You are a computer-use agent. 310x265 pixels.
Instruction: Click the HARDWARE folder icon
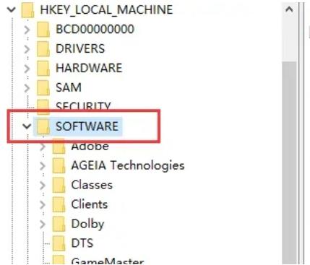click(43, 69)
